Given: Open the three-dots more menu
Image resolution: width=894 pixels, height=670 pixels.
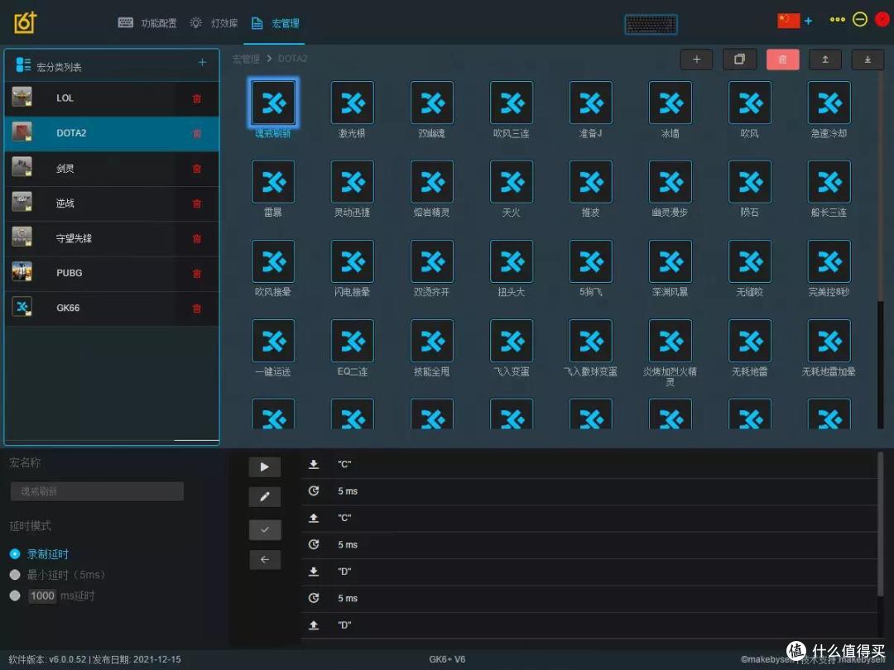Looking at the screenshot, I should coord(837,20).
